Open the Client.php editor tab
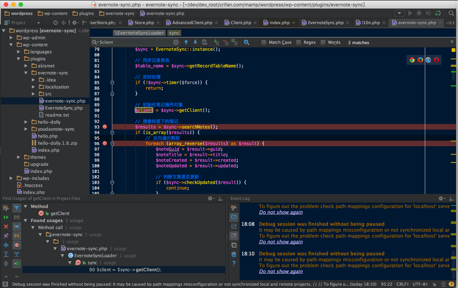Screen dimensions: 458x288 click(x=240, y=23)
